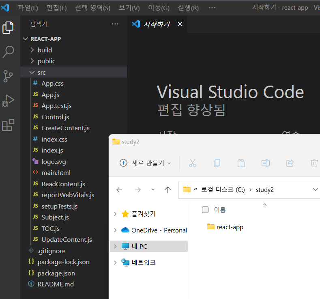
Task: Sort by the 이름 column header
Action: 219,210
